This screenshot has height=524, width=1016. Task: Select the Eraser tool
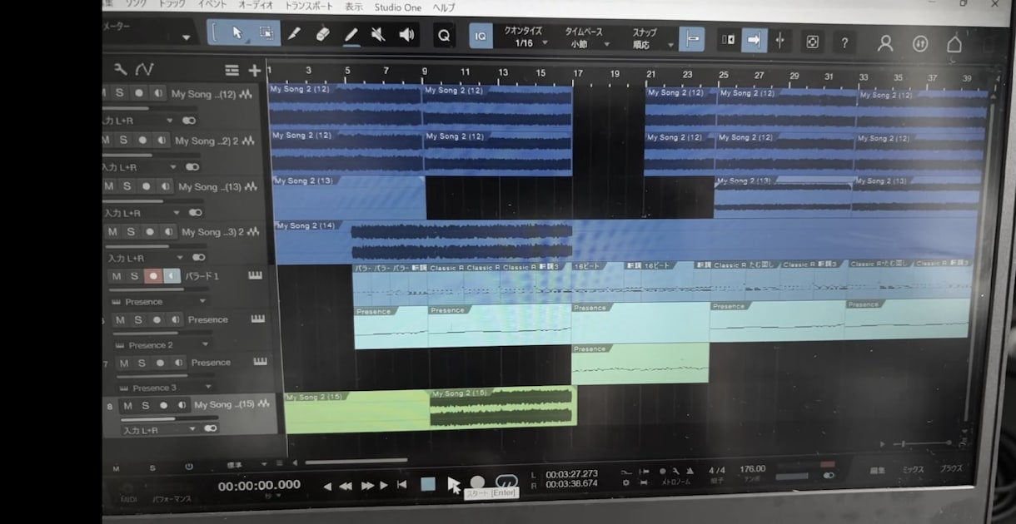tap(323, 34)
